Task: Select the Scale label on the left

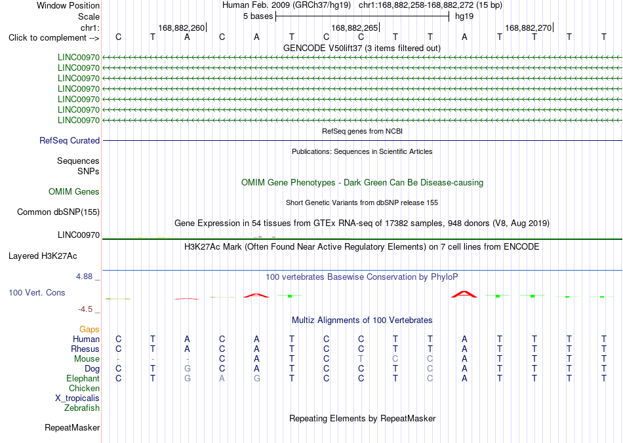Action: pyautogui.click(x=89, y=16)
